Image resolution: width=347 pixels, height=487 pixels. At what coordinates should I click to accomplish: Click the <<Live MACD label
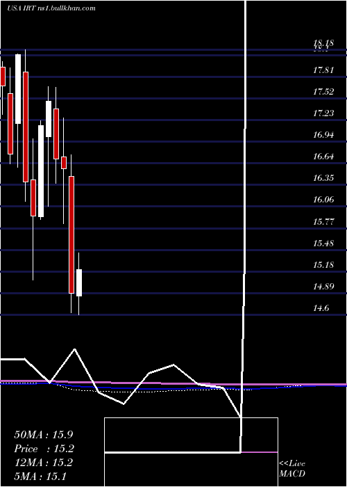click(292, 469)
